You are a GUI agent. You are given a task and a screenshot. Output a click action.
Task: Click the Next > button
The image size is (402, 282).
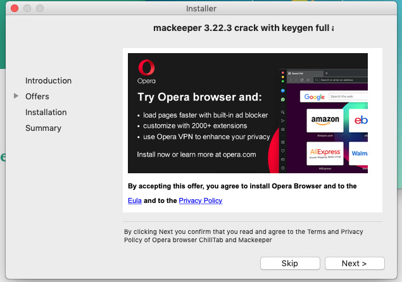click(x=355, y=263)
